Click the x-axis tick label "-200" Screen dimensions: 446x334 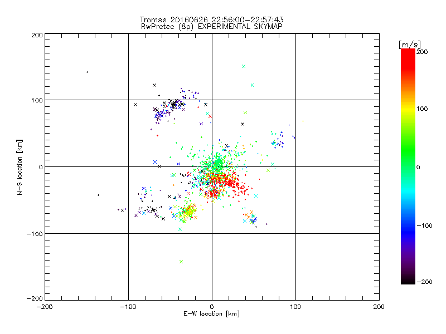(45, 307)
